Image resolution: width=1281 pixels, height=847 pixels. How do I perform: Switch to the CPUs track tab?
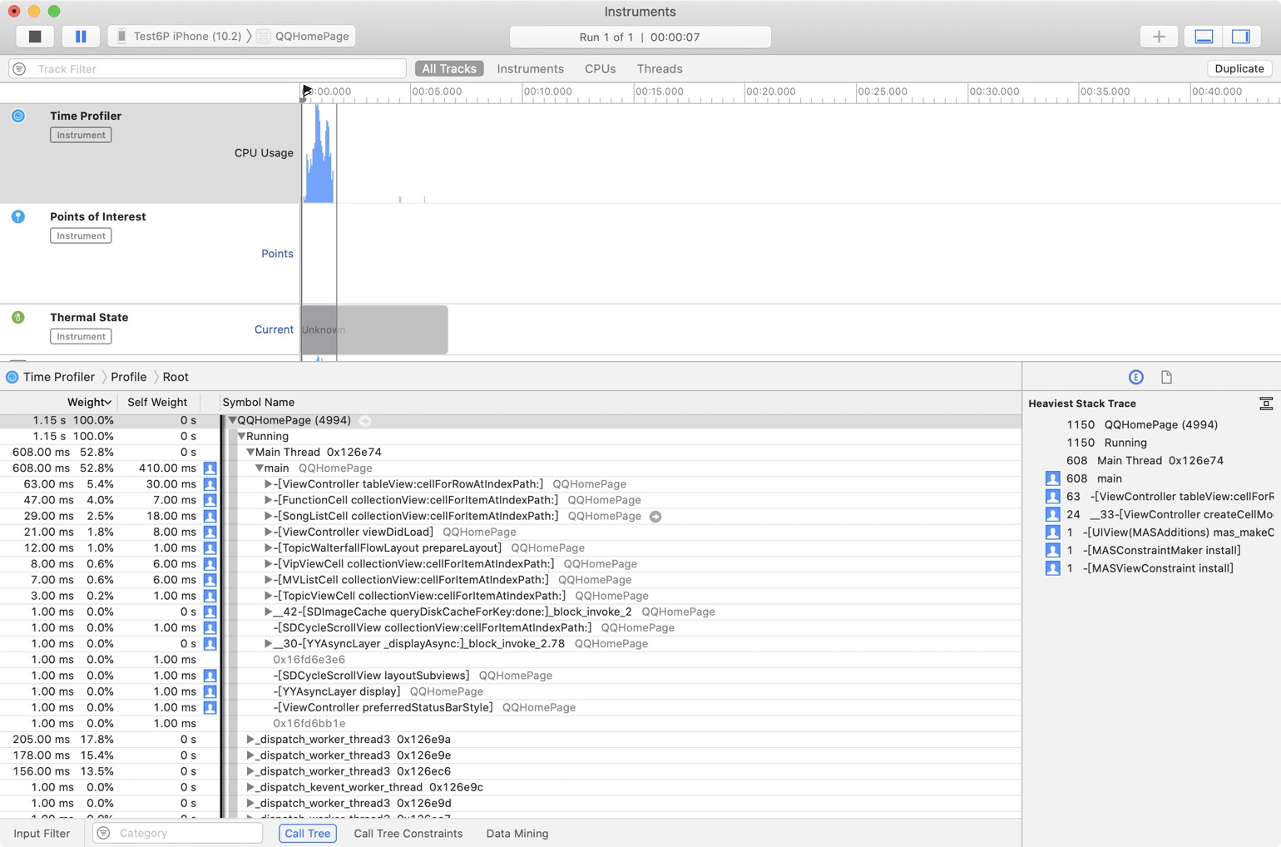pyautogui.click(x=600, y=69)
